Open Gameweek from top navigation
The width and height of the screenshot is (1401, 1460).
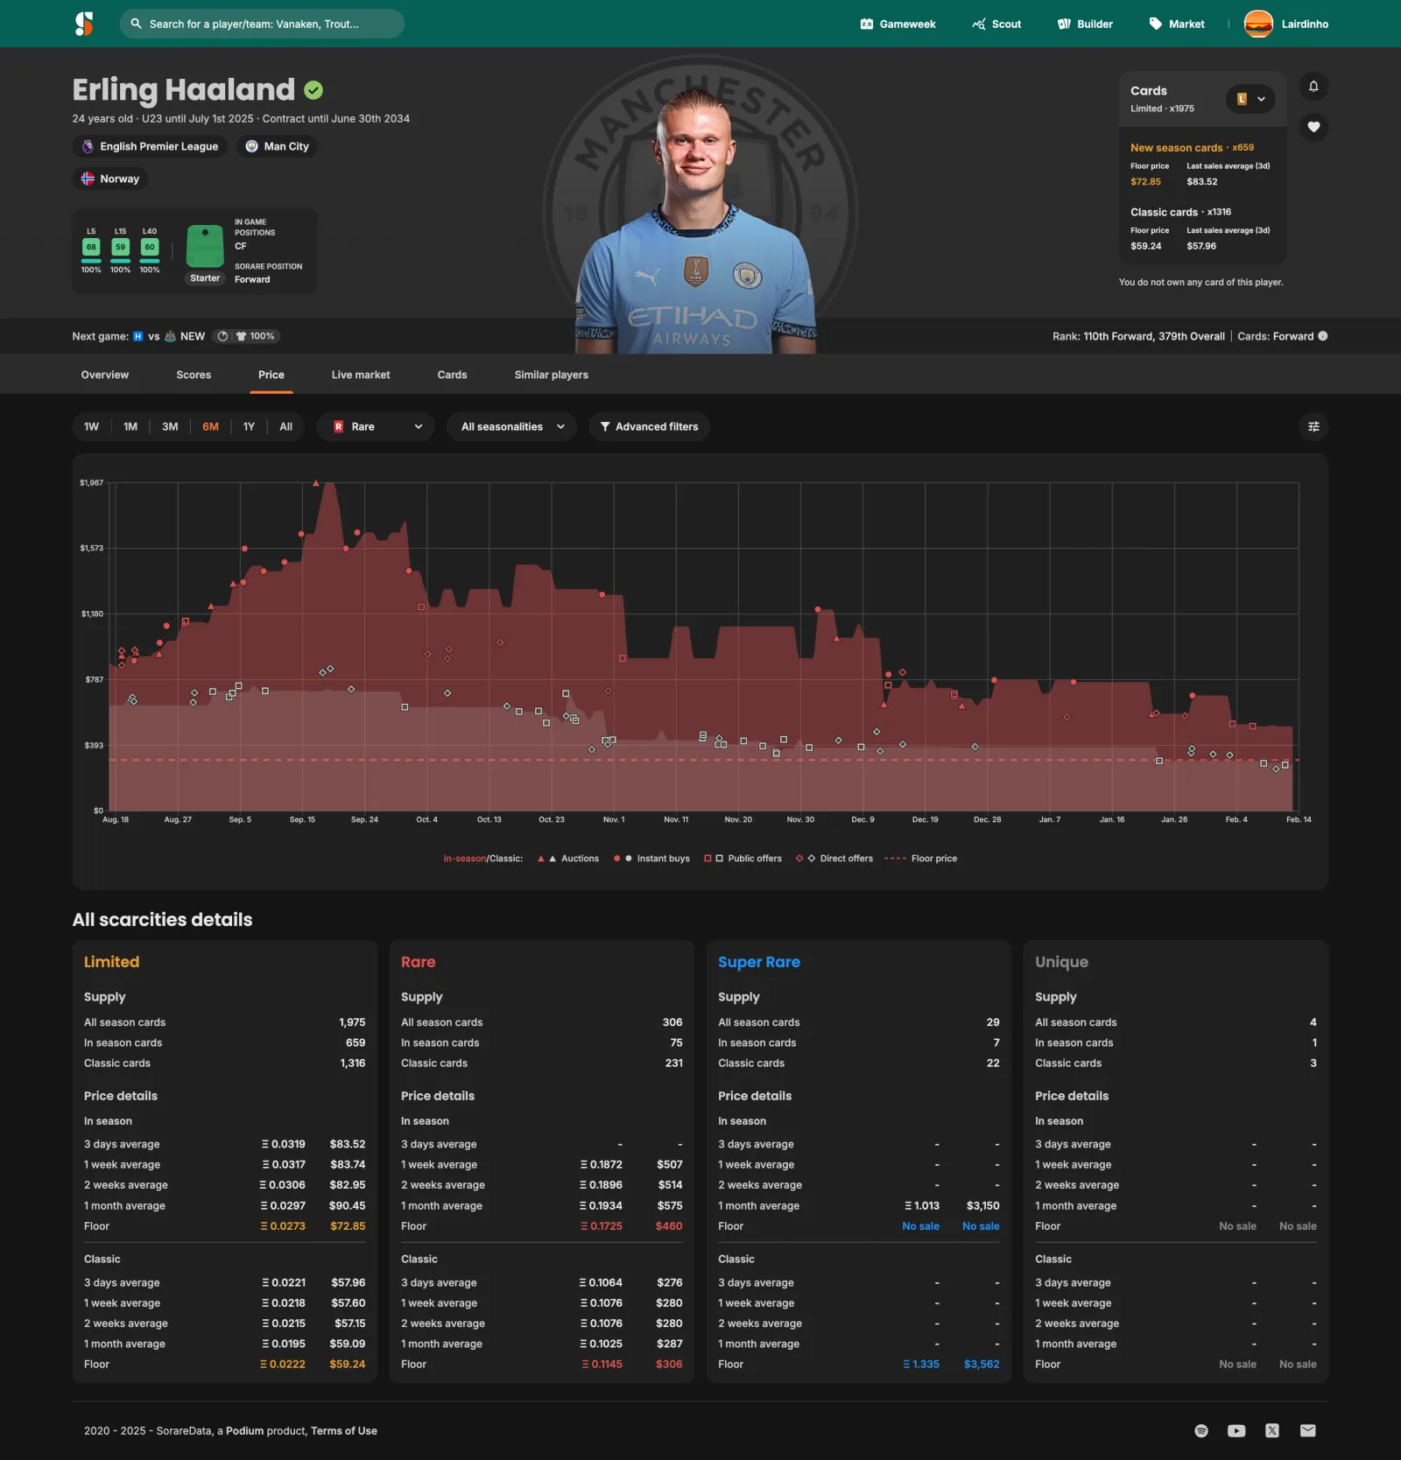tap(898, 24)
